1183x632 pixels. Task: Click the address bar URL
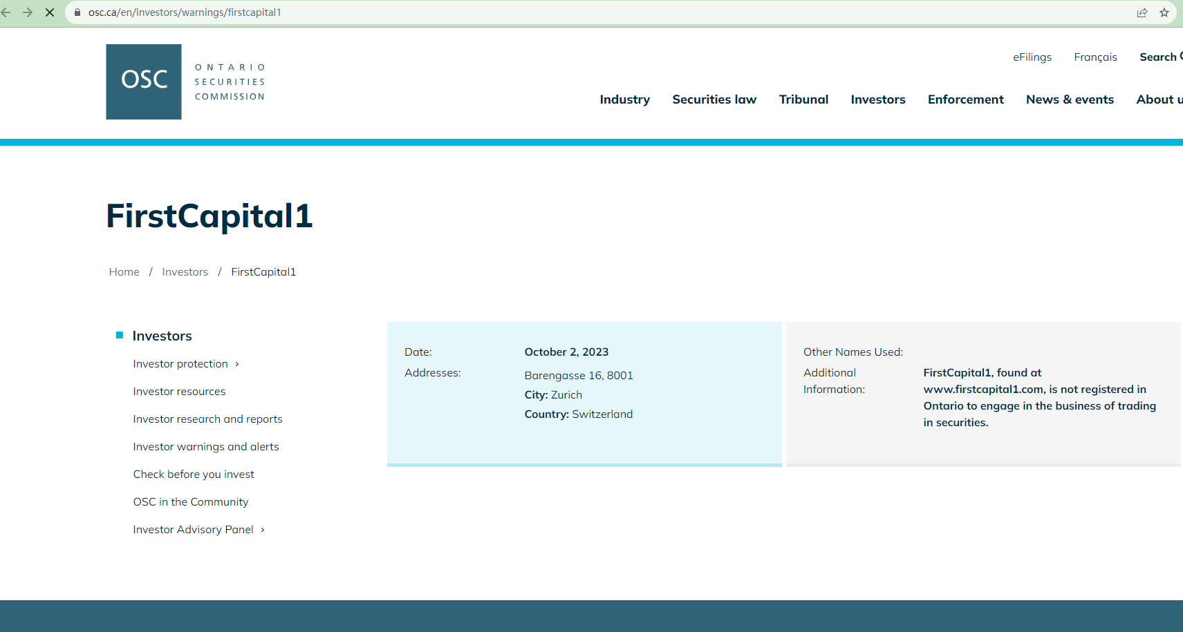tap(185, 12)
